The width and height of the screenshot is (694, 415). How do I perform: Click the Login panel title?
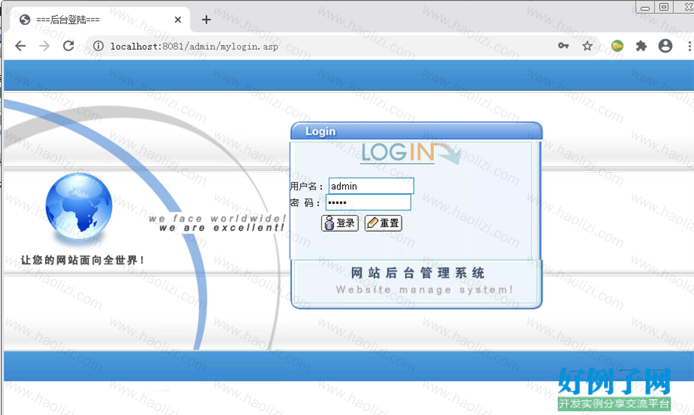click(320, 131)
